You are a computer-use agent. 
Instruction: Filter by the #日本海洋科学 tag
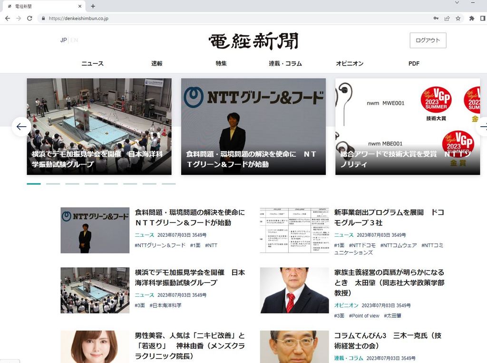click(x=166, y=305)
